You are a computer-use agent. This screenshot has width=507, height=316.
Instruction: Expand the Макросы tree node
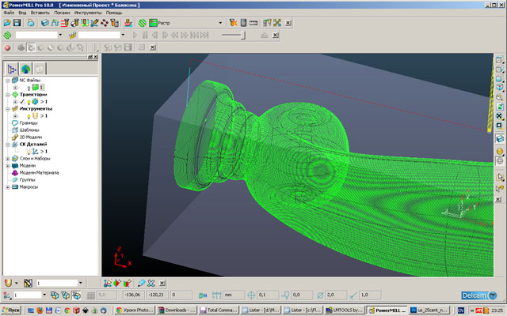[8, 187]
